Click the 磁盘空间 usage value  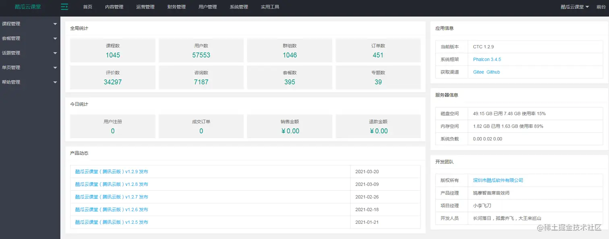click(x=510, y=113)
